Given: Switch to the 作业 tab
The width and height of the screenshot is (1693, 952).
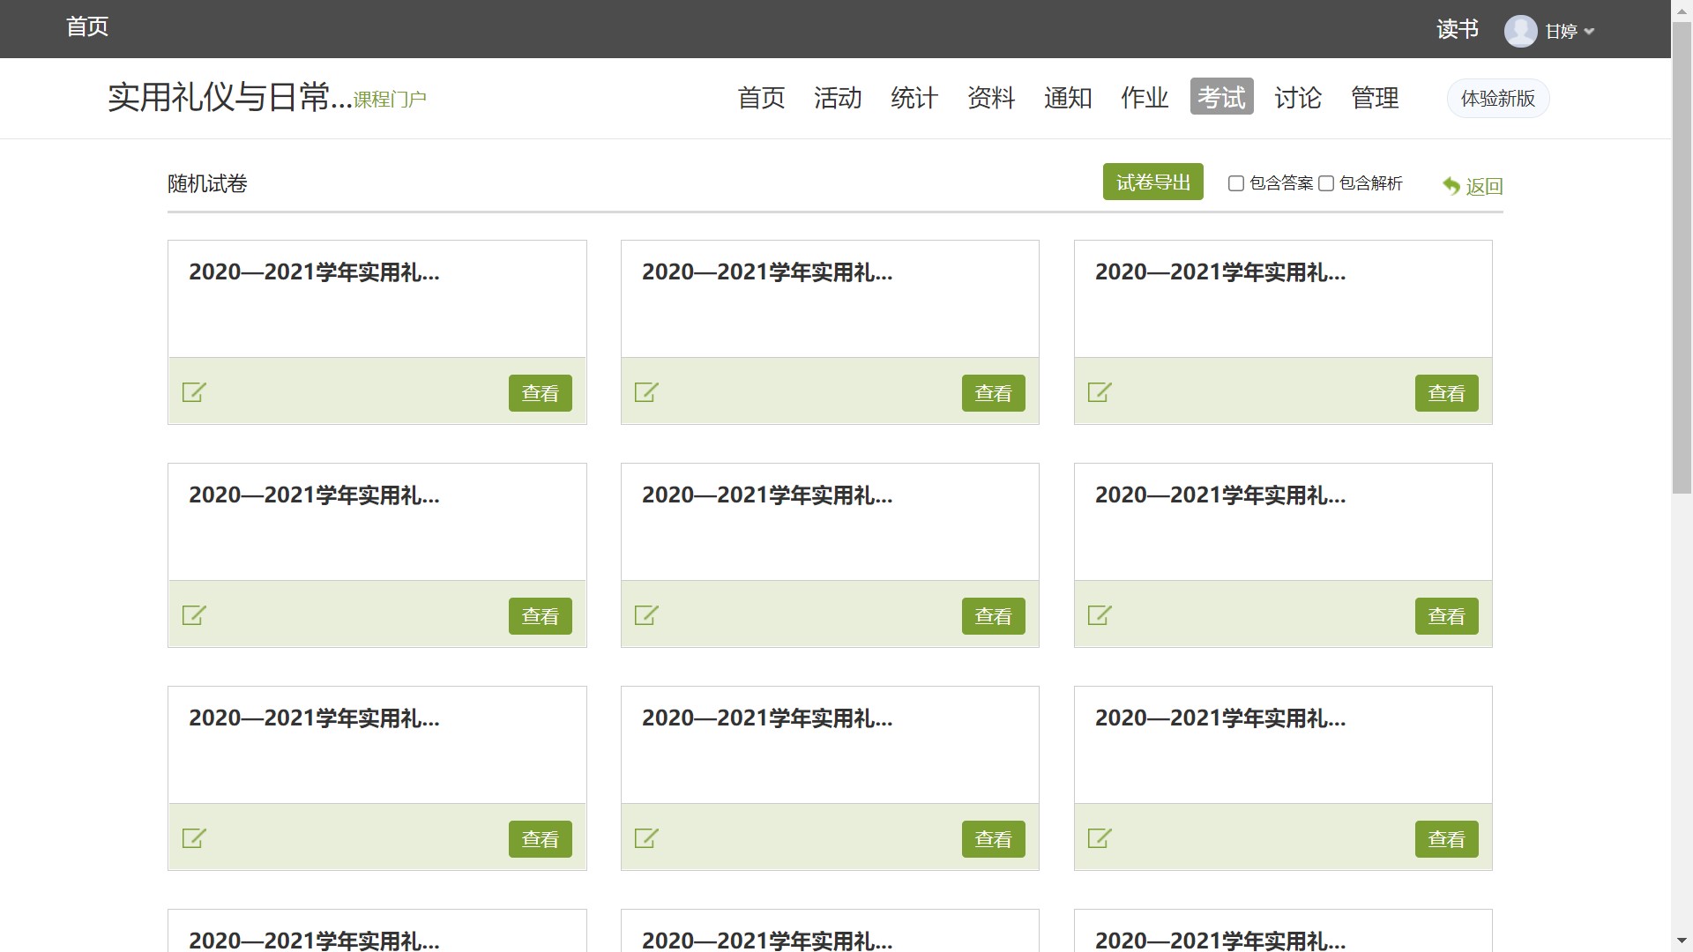Looking at the screenshot, I should tap(1145, 97).
